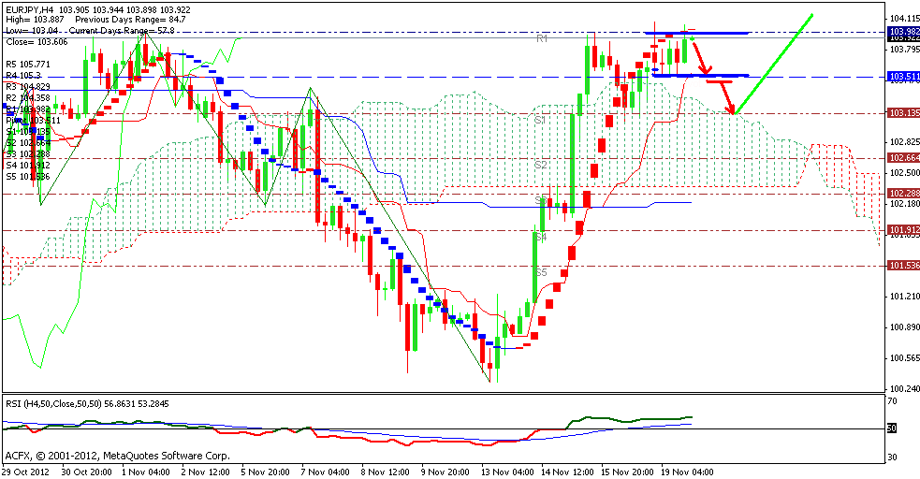920x479 pixels.
Task: Click the 100.890 price axis value
Action: tap(904, 327)
